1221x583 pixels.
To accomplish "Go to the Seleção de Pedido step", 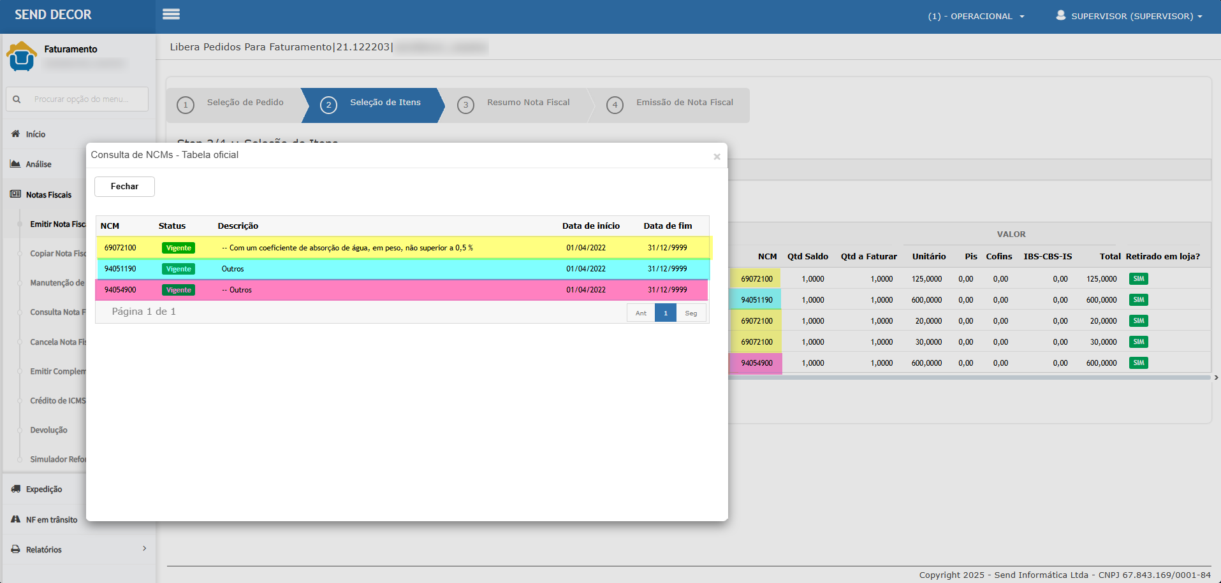I will click(x=245, y=103).
